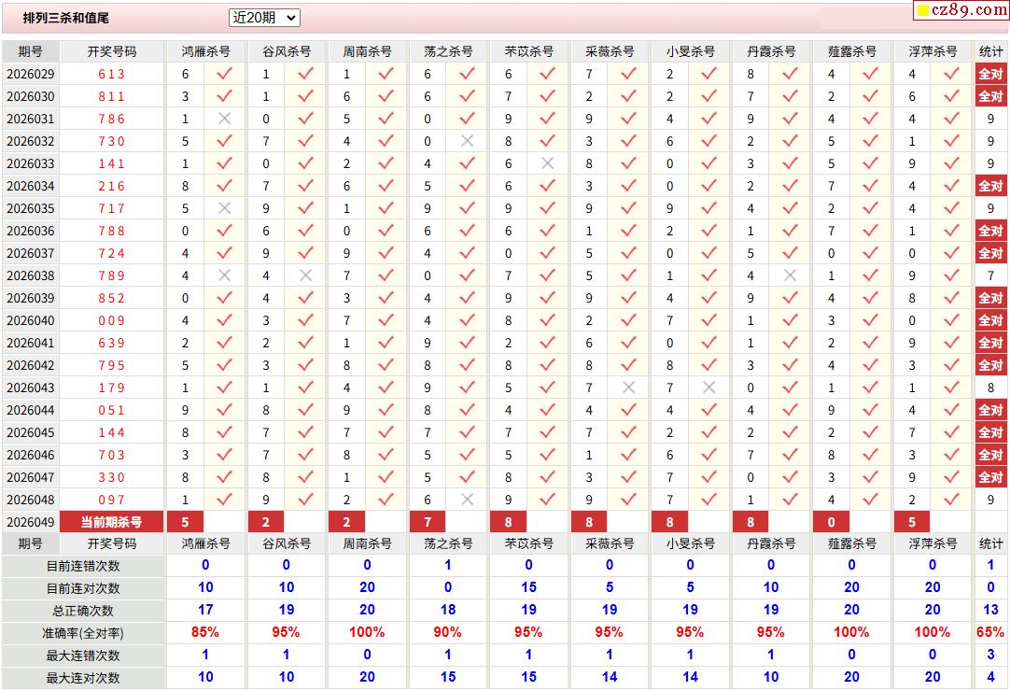1010x691 pixels.
Task: Select the 鸿雁杀号 column header
Action: point(205,51)
